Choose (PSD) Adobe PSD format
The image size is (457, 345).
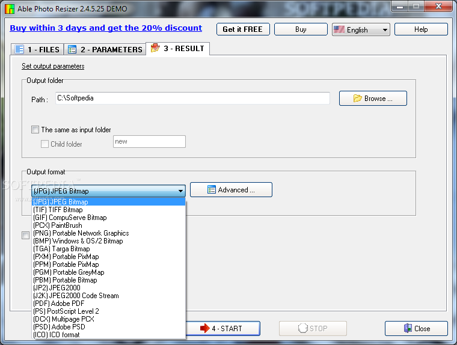tap(108, 326)
